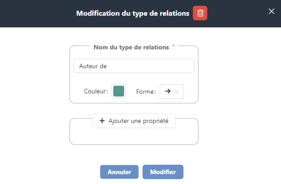Click the 'Nom du type de relations' legend
281x184 pixels.
coord(131,47)
